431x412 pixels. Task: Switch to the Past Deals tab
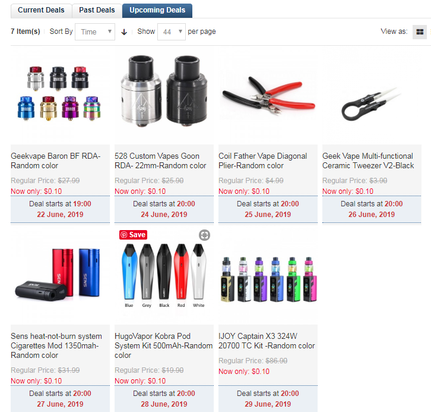(97, 11)
